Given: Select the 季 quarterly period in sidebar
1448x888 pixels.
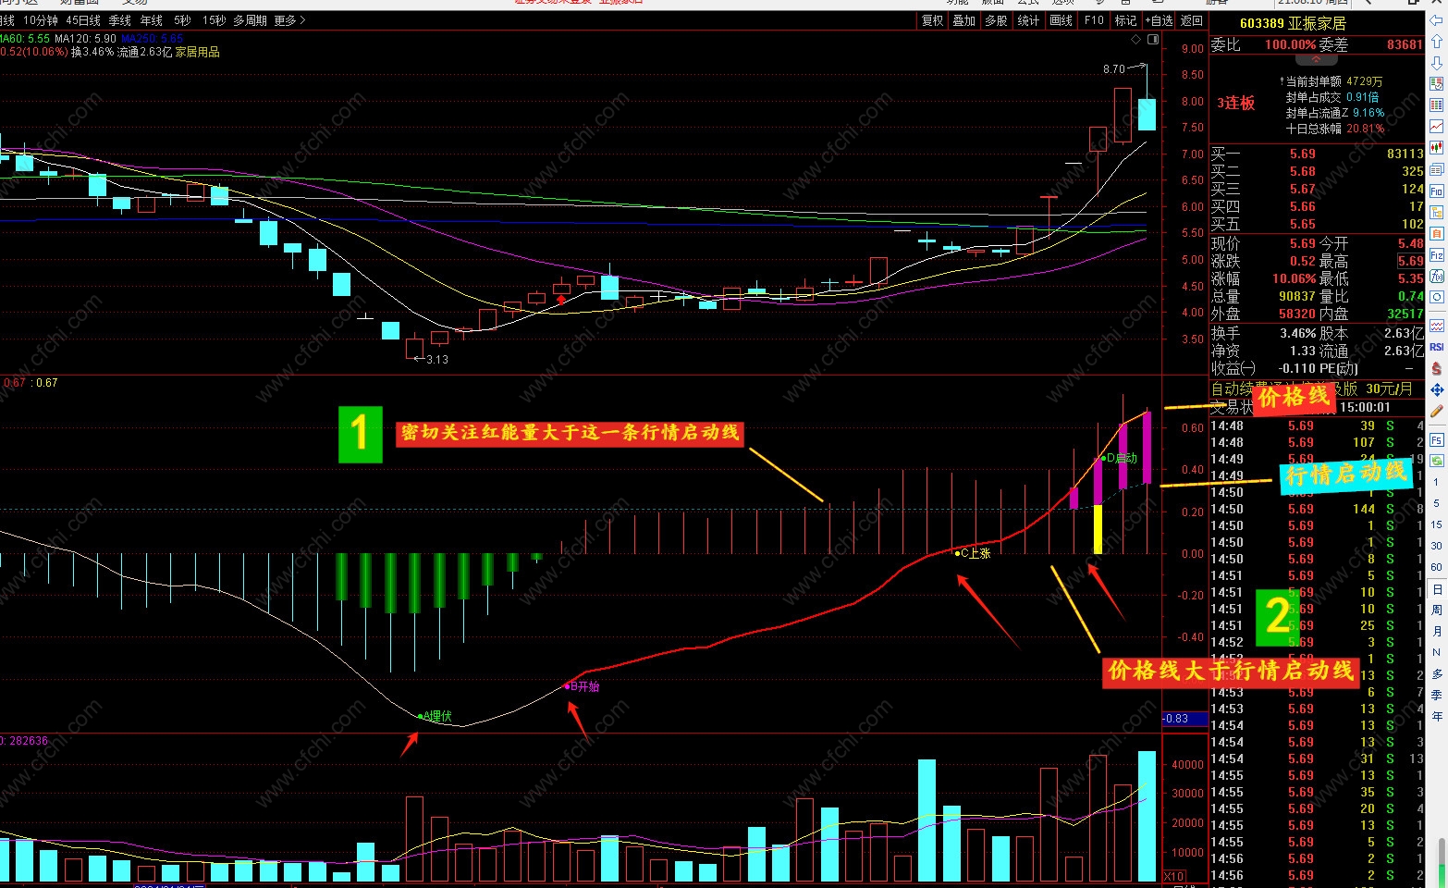Looking at the screenshot, I should click(x=1437, y=695).
